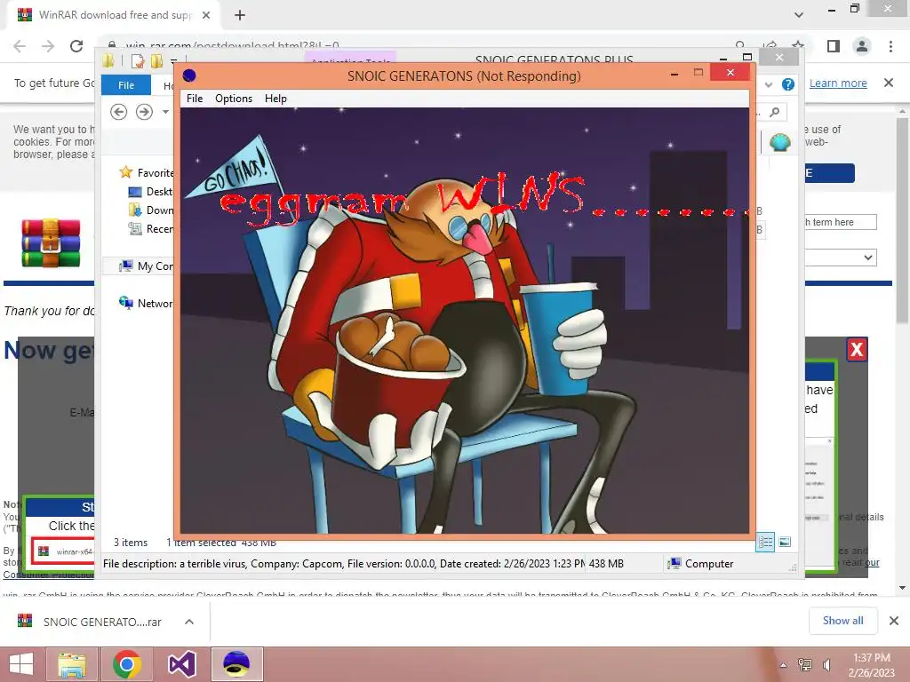Select My Computer in Explorer sidebar

[146, 266]
